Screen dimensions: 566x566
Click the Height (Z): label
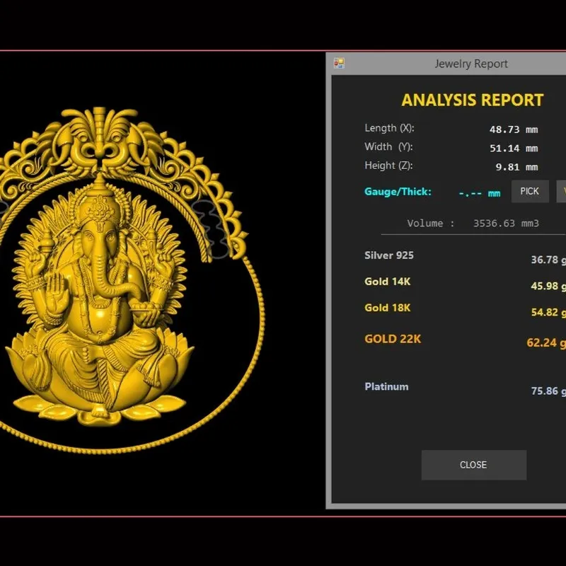tap(388, 166)
